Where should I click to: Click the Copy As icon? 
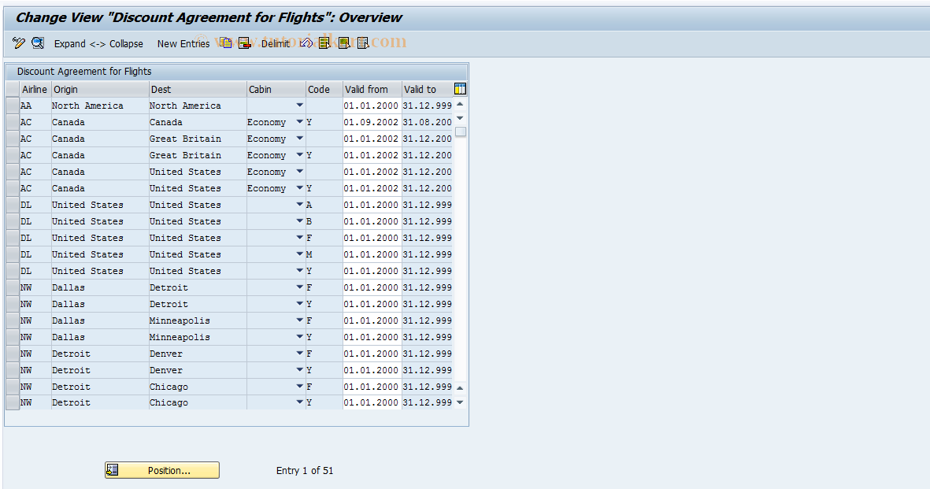(x=225, y=43)
